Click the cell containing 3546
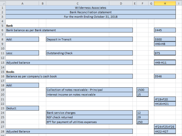This screenshot has width=182, height=136. click(165, 76)
